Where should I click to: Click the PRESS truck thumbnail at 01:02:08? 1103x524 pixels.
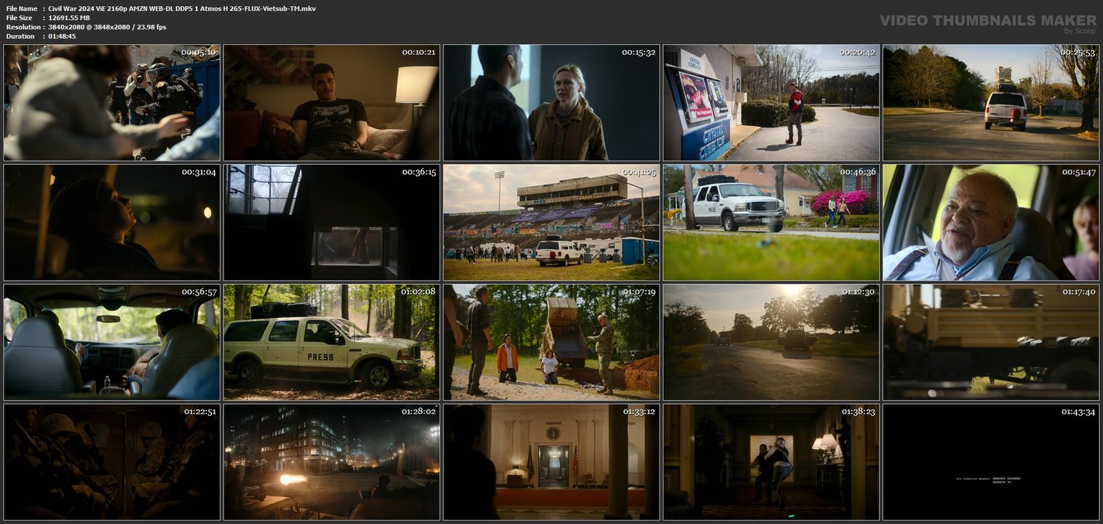pos(332,342)
